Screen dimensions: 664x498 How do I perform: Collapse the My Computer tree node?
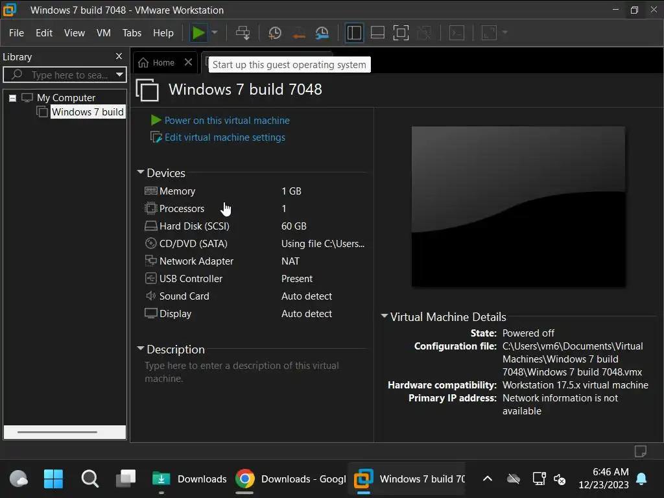click(x=13, y=98)
